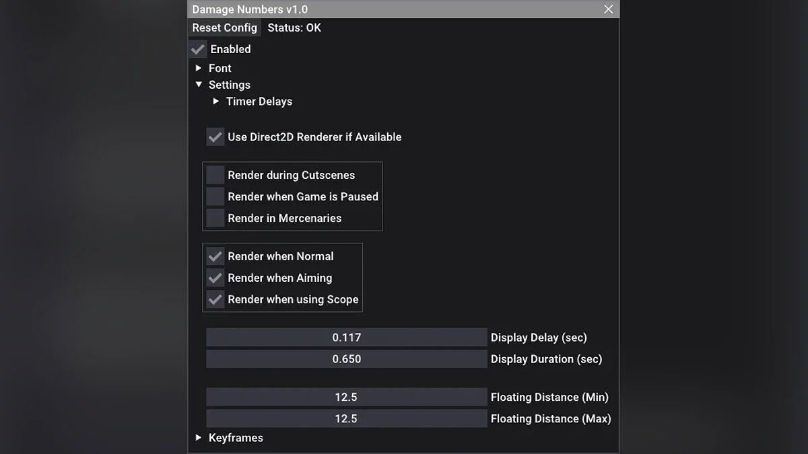This screenshot has height=454, width=808.
Task: Disable the Enabled checkbox
Action: (x=198, y=49)
